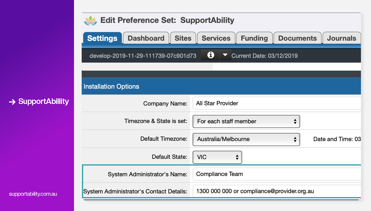371x211 pixels.
Task: Click the Timezone & State is set: label
Action: [156, 121]
